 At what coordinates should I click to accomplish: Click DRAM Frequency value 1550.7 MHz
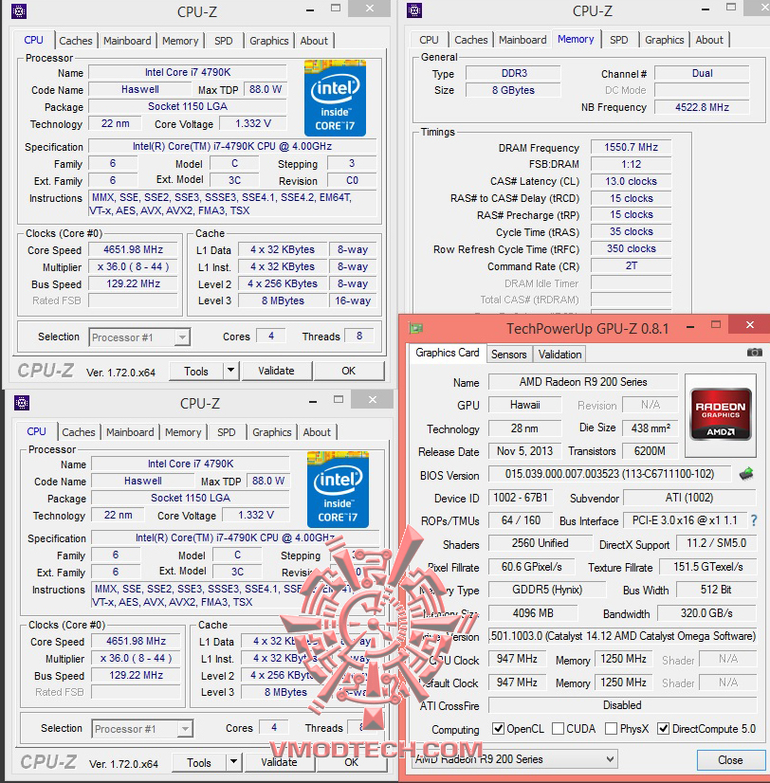(632, 147)
